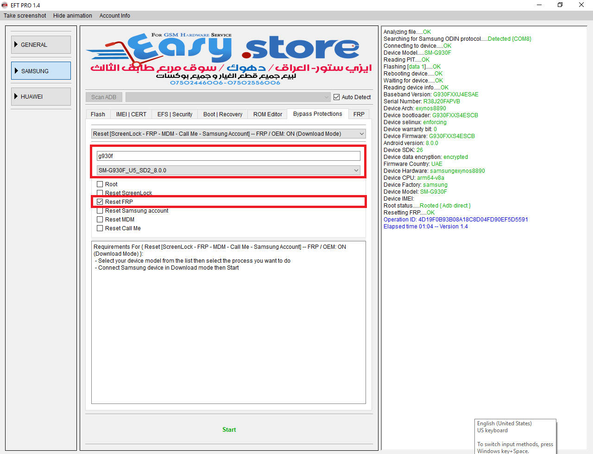Image resolution: width=593 pixels, height=454 pixels.
Task: Select the Bypass Protections tab
Action: (318, 114)
